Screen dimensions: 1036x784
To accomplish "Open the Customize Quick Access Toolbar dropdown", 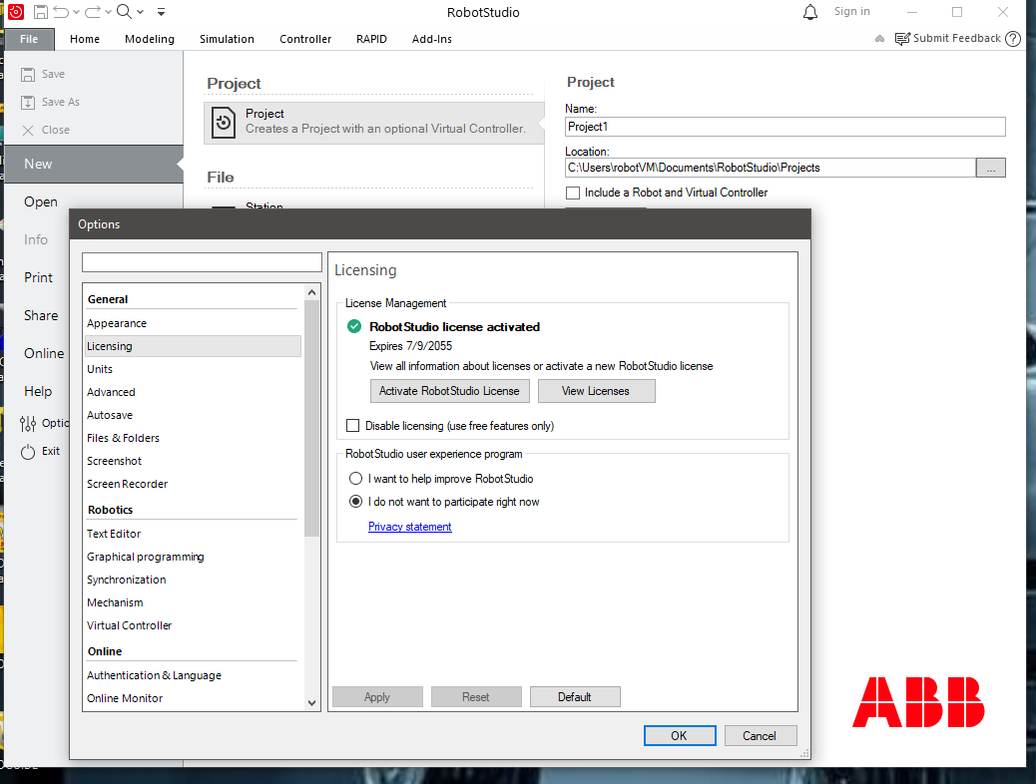I will pos(162,12).
